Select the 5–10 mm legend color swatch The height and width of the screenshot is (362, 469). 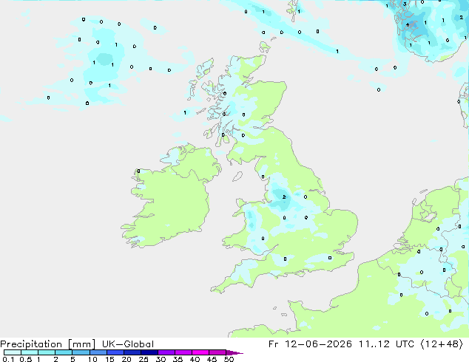coord(81,352)
